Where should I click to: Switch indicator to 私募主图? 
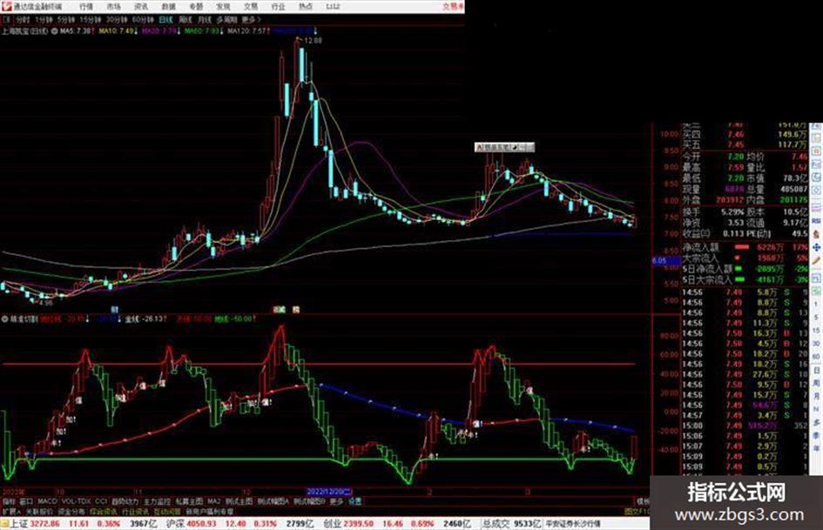tap(189, 501)
